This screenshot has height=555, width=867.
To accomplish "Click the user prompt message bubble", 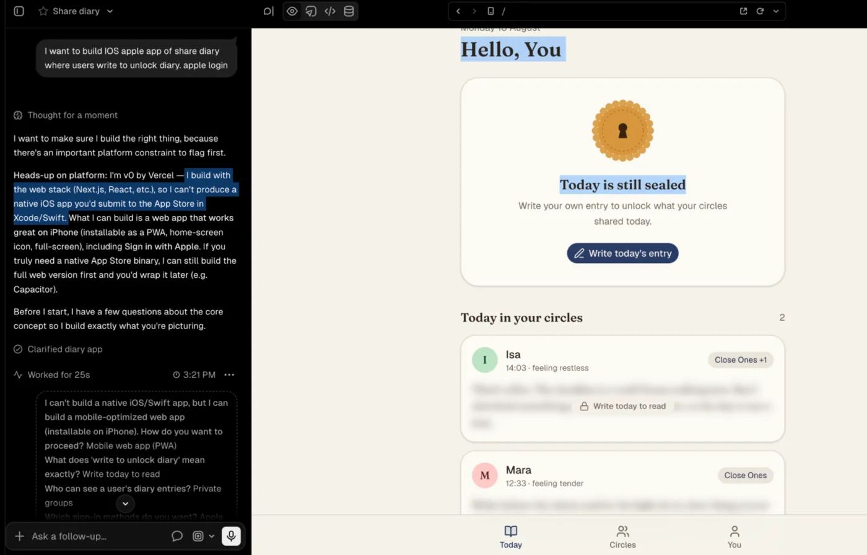I will click(136, 58).
